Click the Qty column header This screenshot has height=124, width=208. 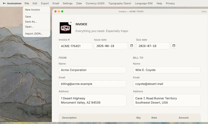tap(138, 118)
